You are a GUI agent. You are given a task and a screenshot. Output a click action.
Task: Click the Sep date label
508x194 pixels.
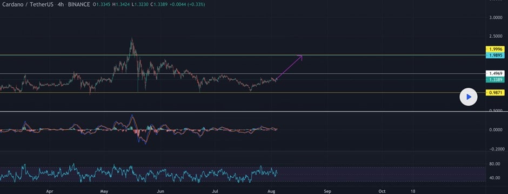point(327,191)
